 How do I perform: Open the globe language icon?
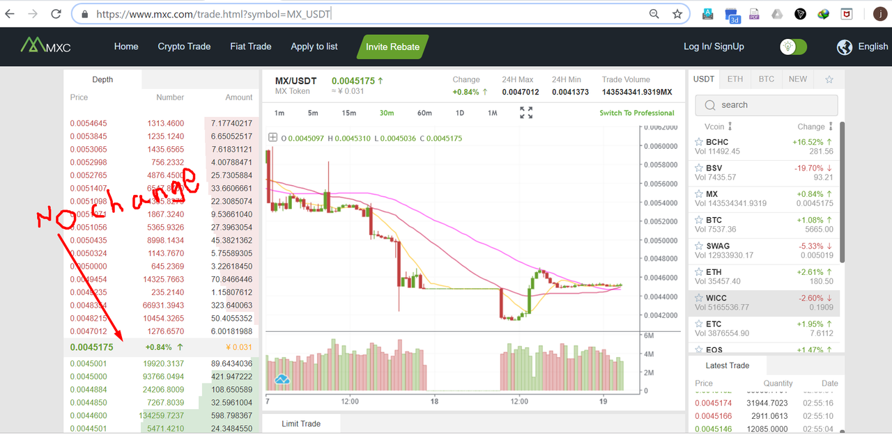coord(845,47)
